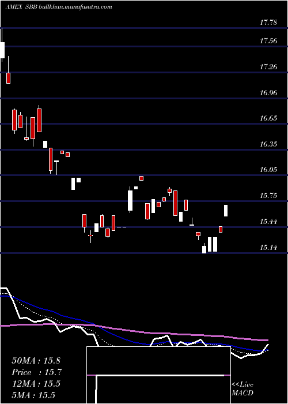Image resolution: width=288 pixels, height=404 pixels.
Task: Click the 16.05 price axis label
Action: click(268, 170)
